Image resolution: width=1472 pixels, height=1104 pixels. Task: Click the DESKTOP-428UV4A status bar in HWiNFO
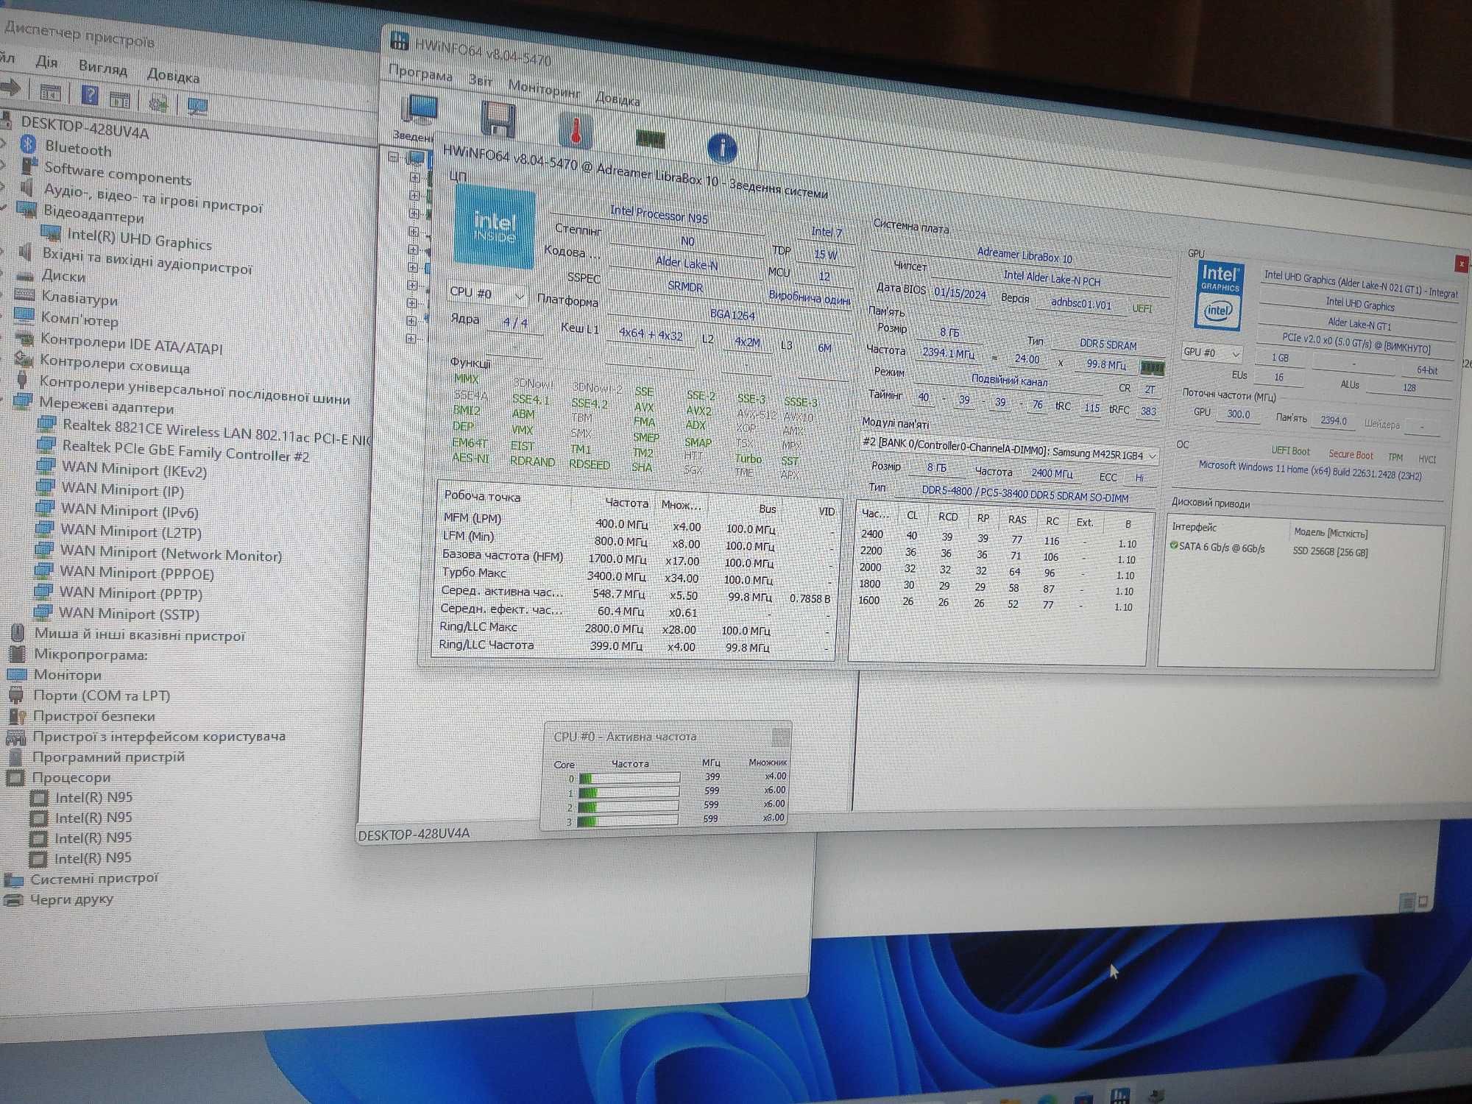(414, 834)
